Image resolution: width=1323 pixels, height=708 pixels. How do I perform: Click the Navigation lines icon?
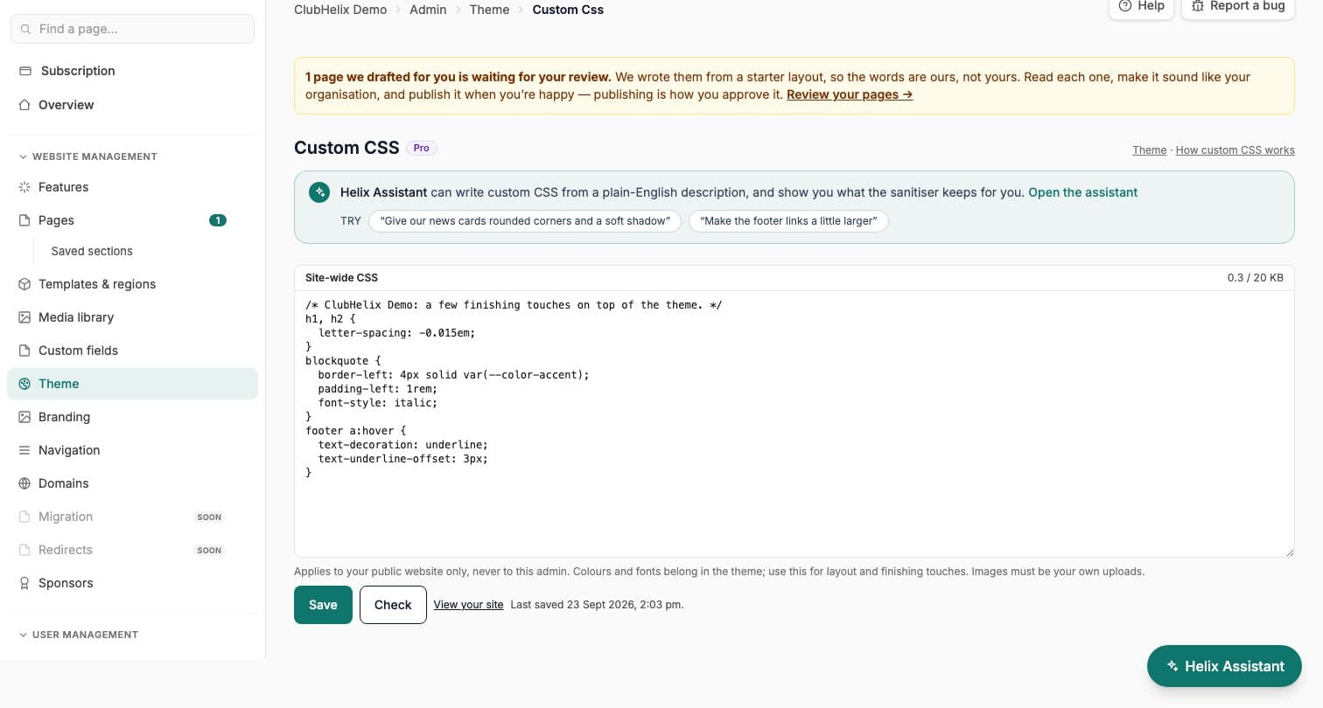tap(24, 450)
